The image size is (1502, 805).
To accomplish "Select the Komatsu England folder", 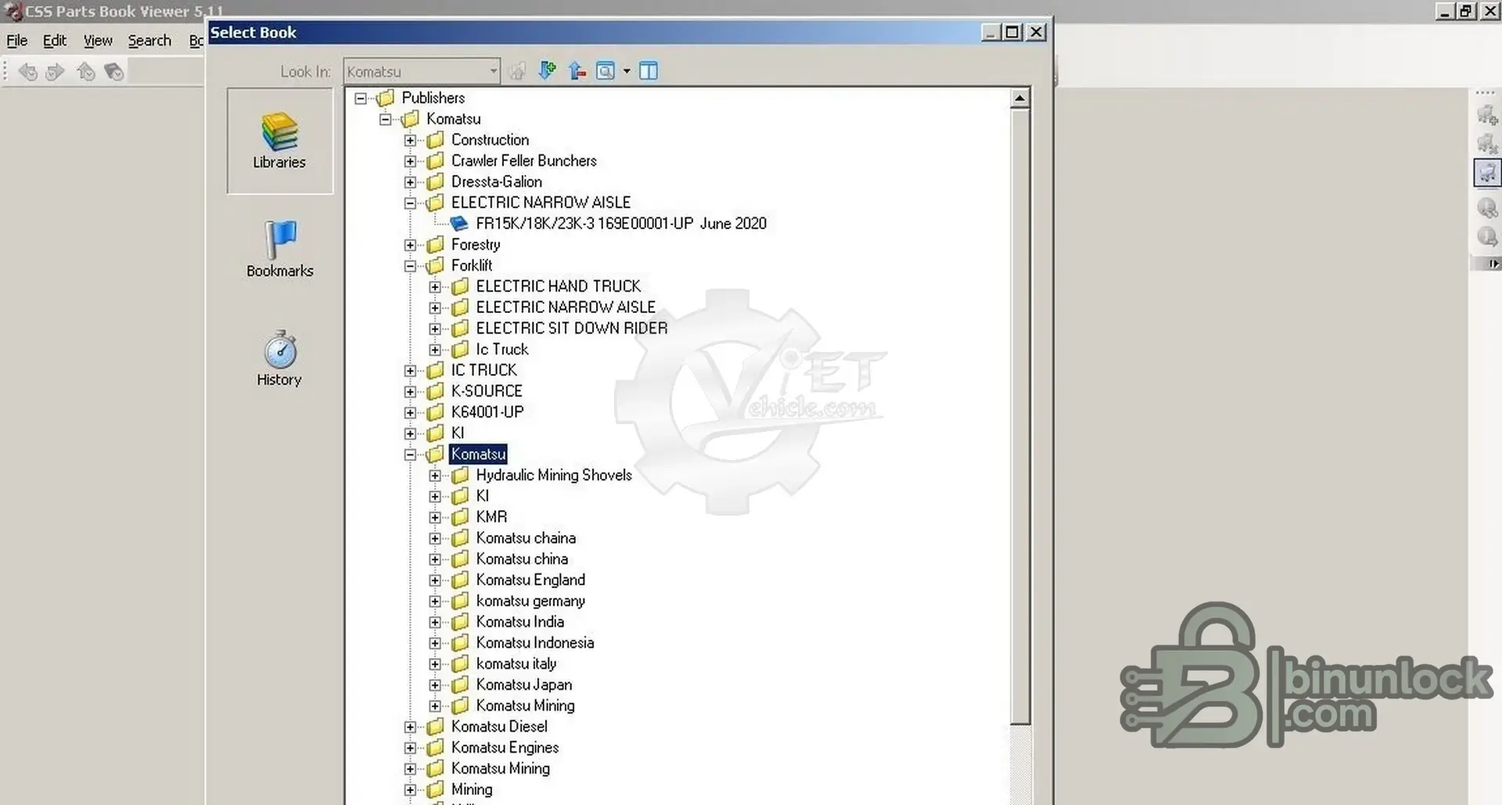I will point(530,580).
